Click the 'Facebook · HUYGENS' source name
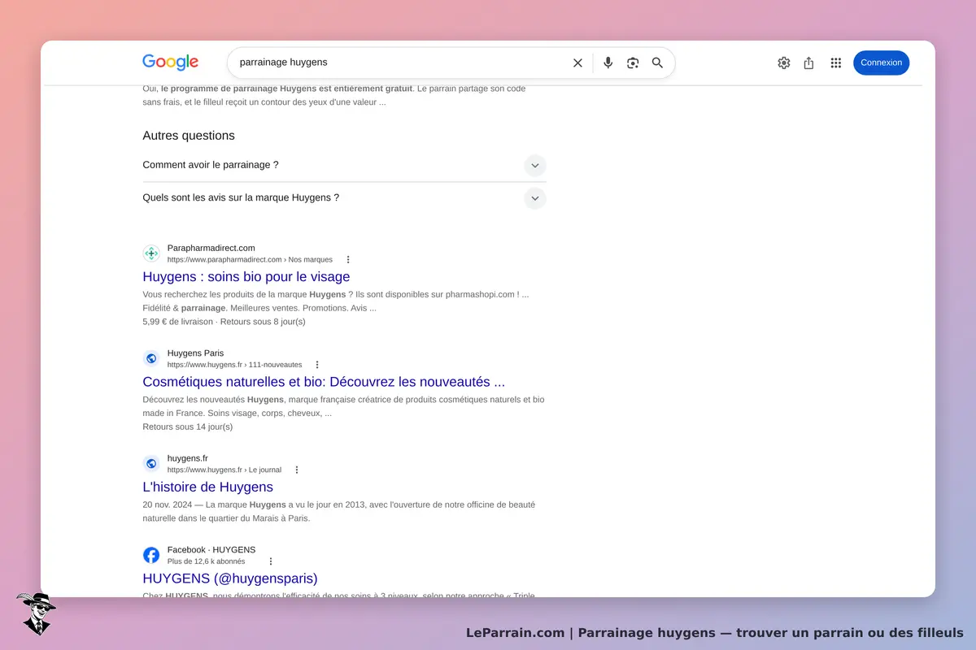This screenshot has height=650, width=976. (211, 550)
